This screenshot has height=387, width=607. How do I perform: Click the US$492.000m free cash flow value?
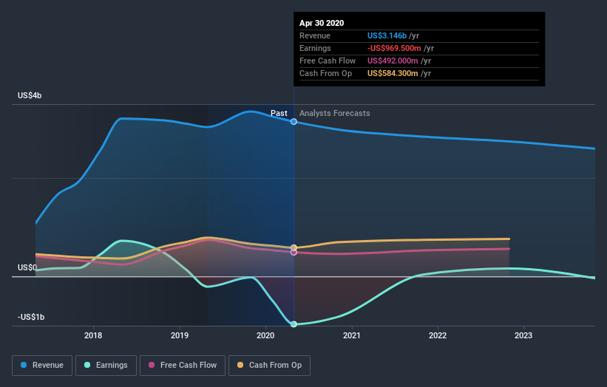coord(393,61)
